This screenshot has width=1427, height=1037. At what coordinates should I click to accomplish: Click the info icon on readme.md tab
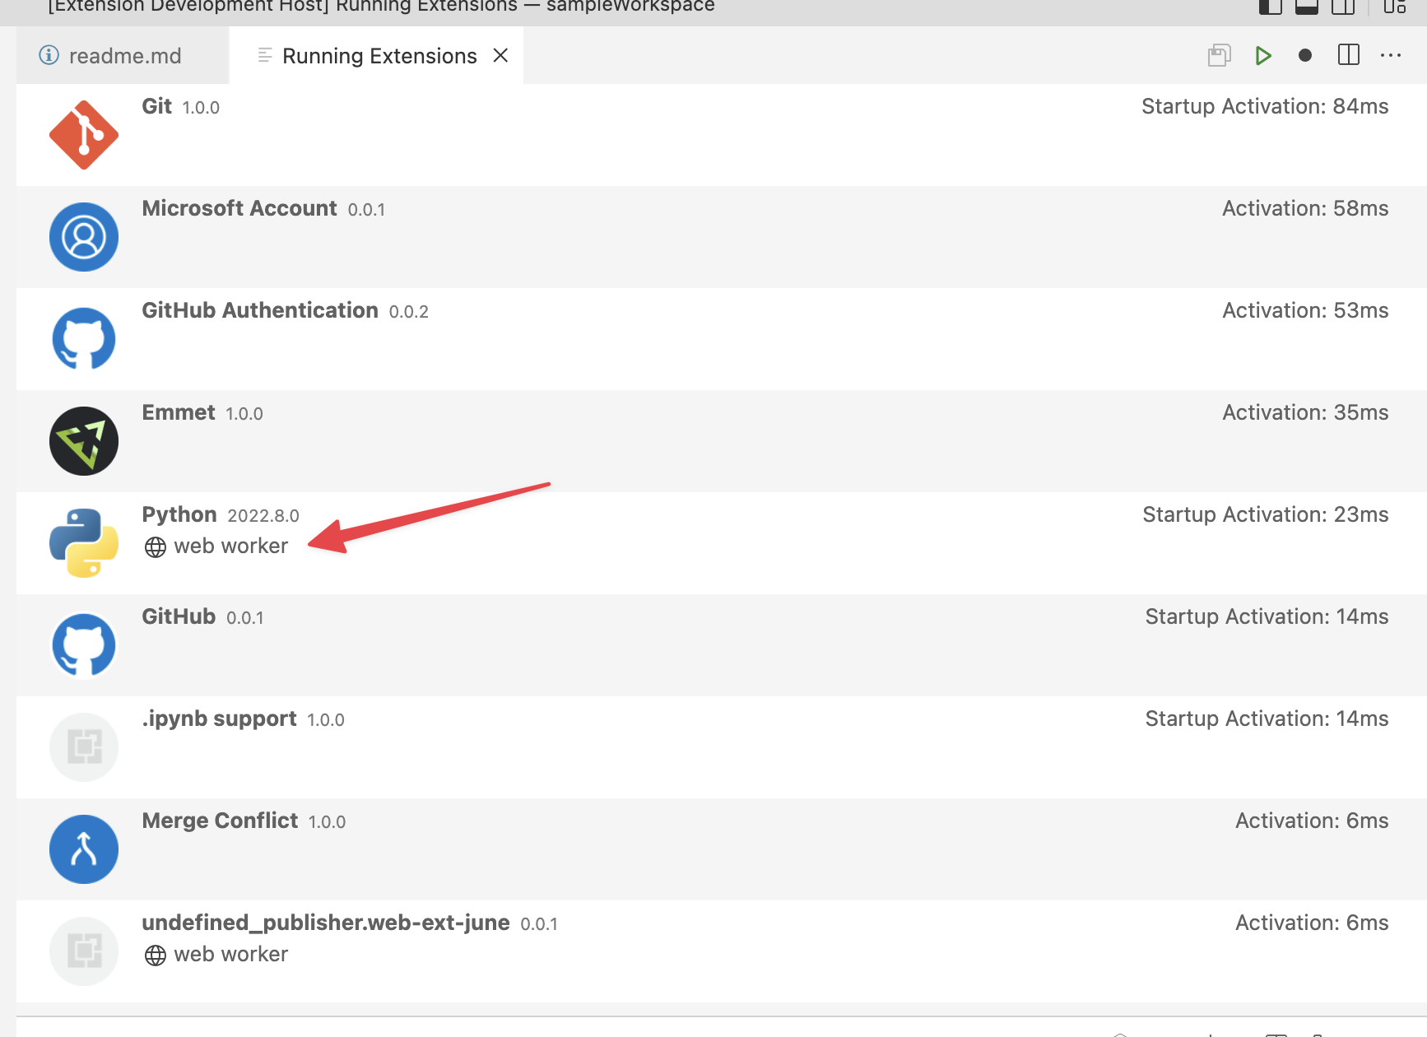pos(48,55)
